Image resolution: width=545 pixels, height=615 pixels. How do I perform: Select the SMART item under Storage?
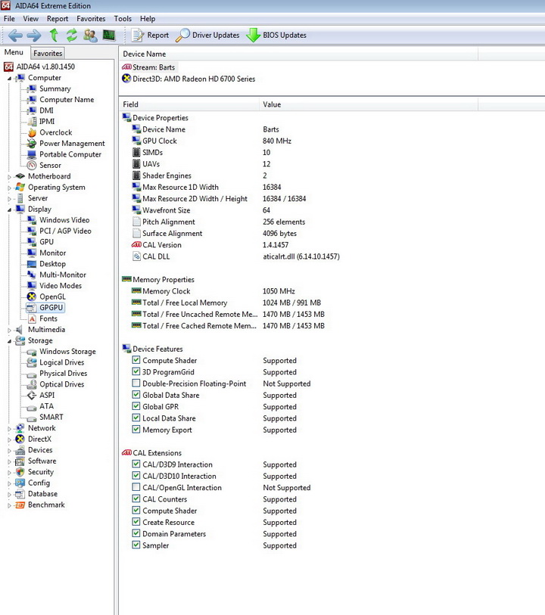pyautogui.click(x=51, y=417)
